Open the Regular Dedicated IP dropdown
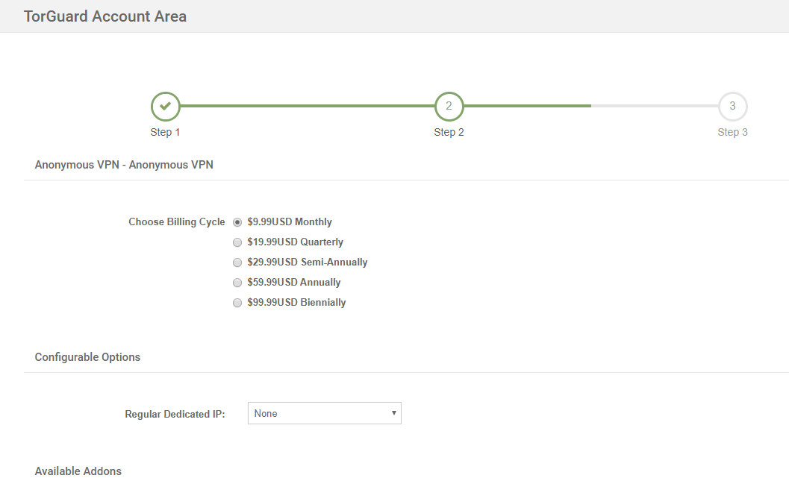Image resolution: width=789 pixels, height=481 pixels. 325,413
